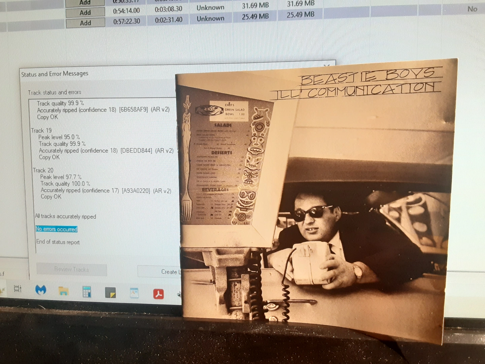Click Track quality 99.9 % under Track 19
Screen dimensions: 485x364
coord(62,144)
